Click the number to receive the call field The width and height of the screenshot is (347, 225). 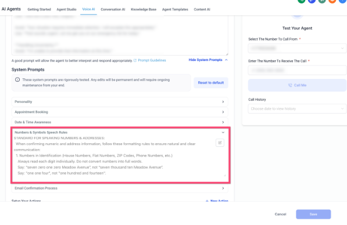coord(297,70)
